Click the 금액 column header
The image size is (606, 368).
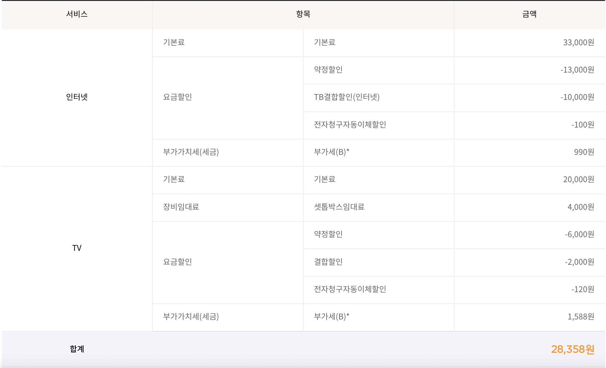click(x=529, y=14)
